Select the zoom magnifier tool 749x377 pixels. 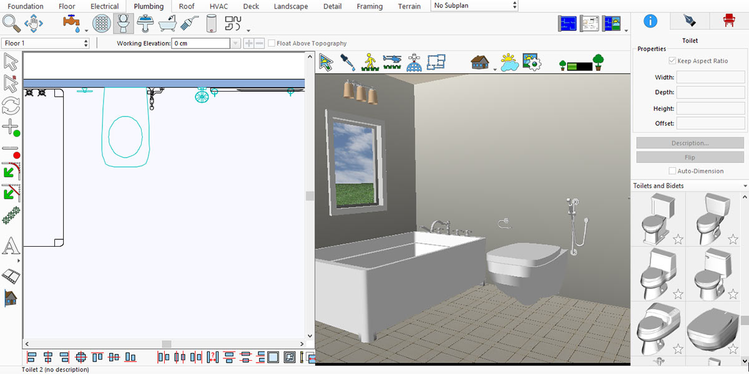click(11, 24)
